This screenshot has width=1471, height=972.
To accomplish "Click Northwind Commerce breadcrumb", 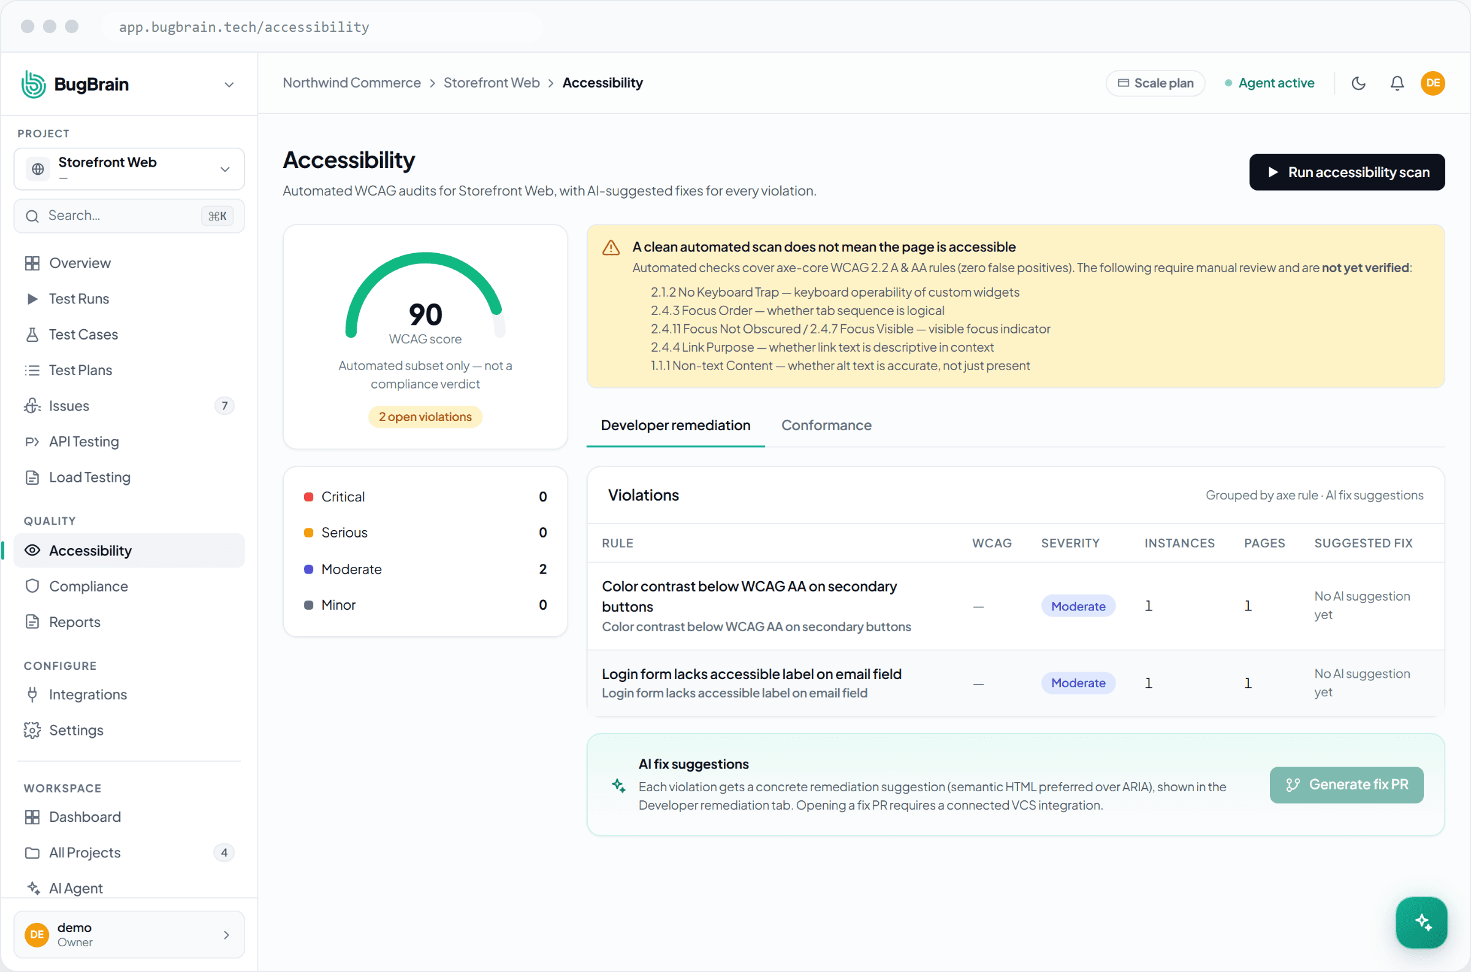I will click(351, 83).
